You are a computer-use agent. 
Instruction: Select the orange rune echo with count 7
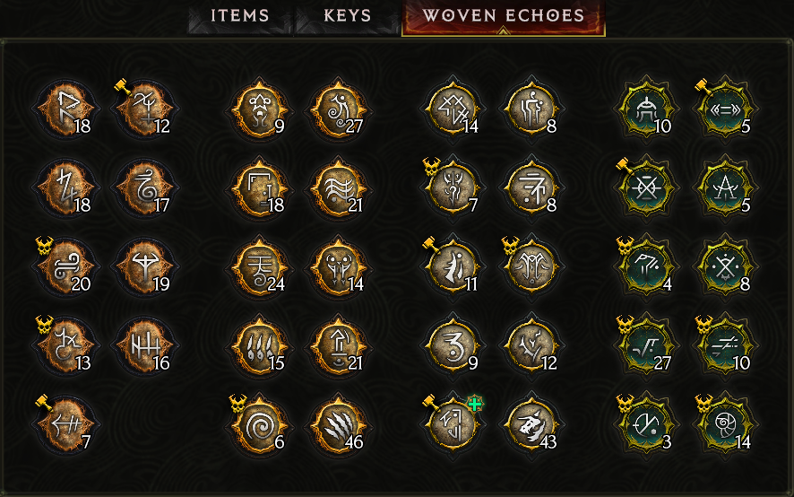65,425
